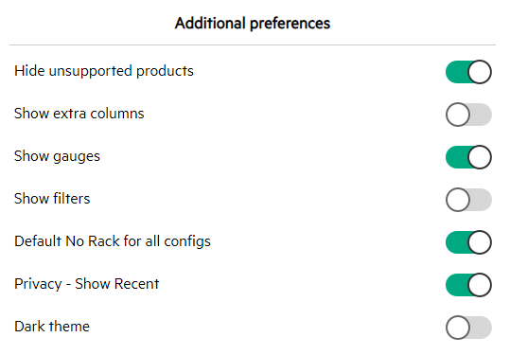Click the Hide unsupported products label text
The height and width of the screenshot is (355, 510).
coord(104,71)
